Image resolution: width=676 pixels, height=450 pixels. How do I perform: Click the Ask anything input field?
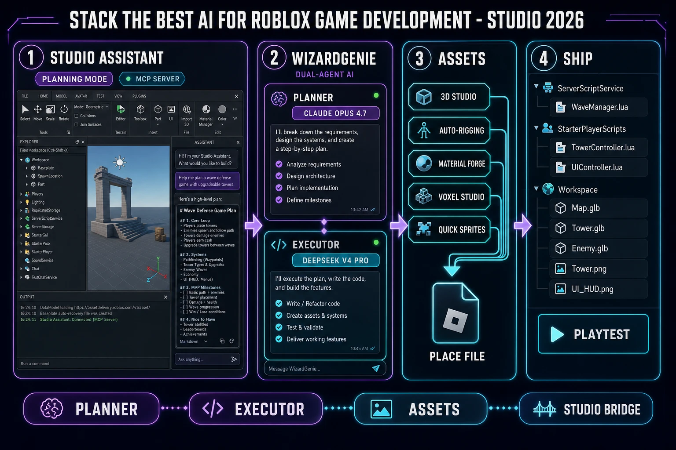207,359
